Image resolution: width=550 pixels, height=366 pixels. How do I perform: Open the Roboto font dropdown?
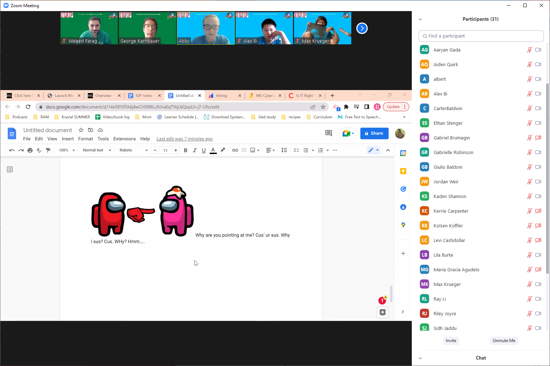pyautogui.click(x=134, y=150)
